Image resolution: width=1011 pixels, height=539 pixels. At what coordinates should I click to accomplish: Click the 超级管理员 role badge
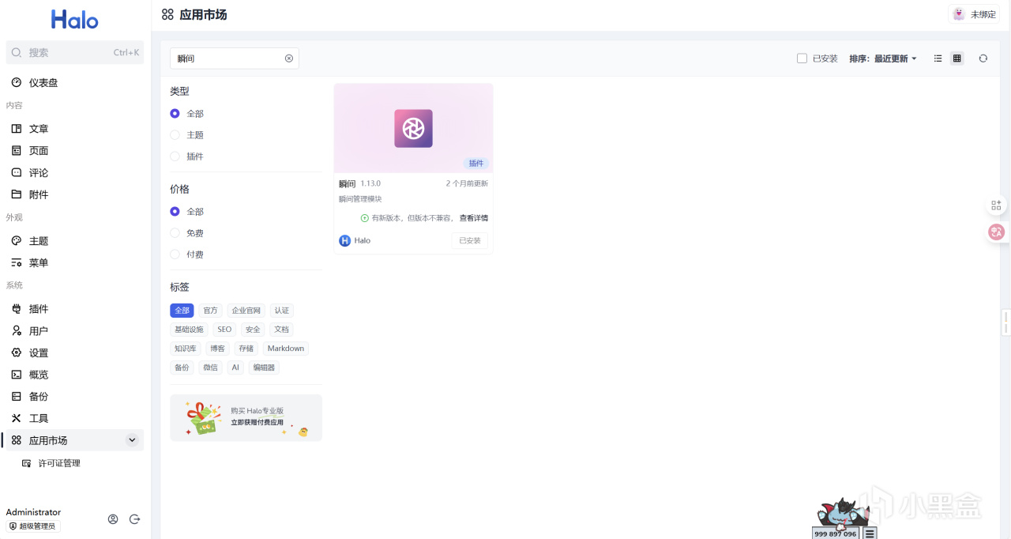point(33,526)
